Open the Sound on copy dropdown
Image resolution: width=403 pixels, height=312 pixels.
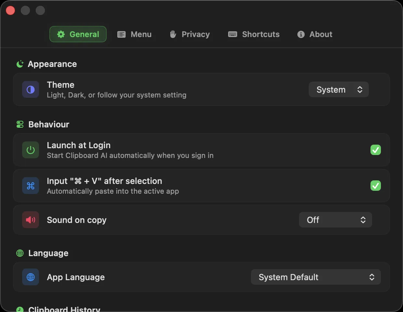(x=335, y=220)
